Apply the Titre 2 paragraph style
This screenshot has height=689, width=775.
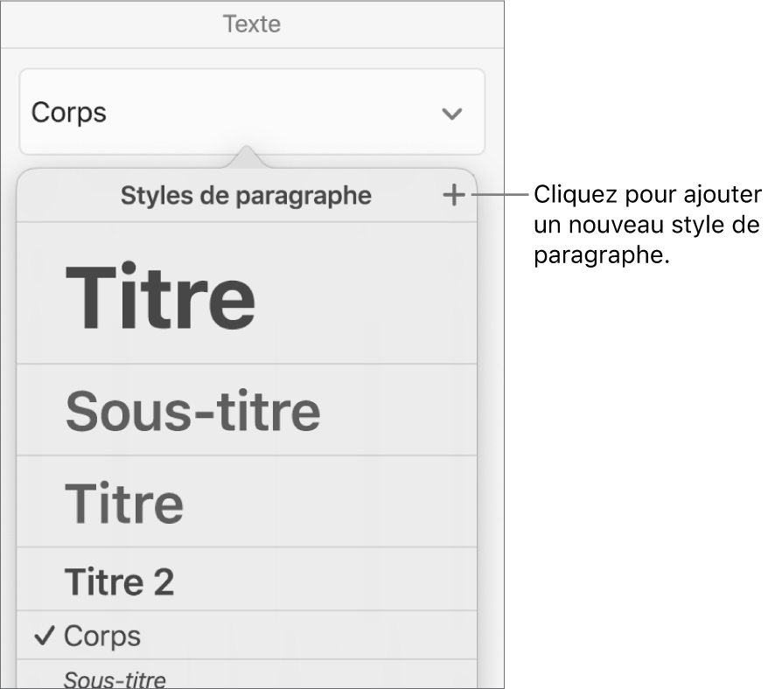[x=120, y=581]
